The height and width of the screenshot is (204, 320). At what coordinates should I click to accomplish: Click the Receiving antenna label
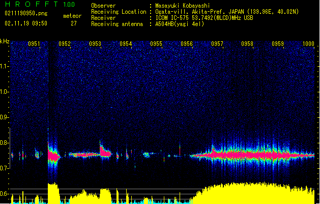click(117, 24)
